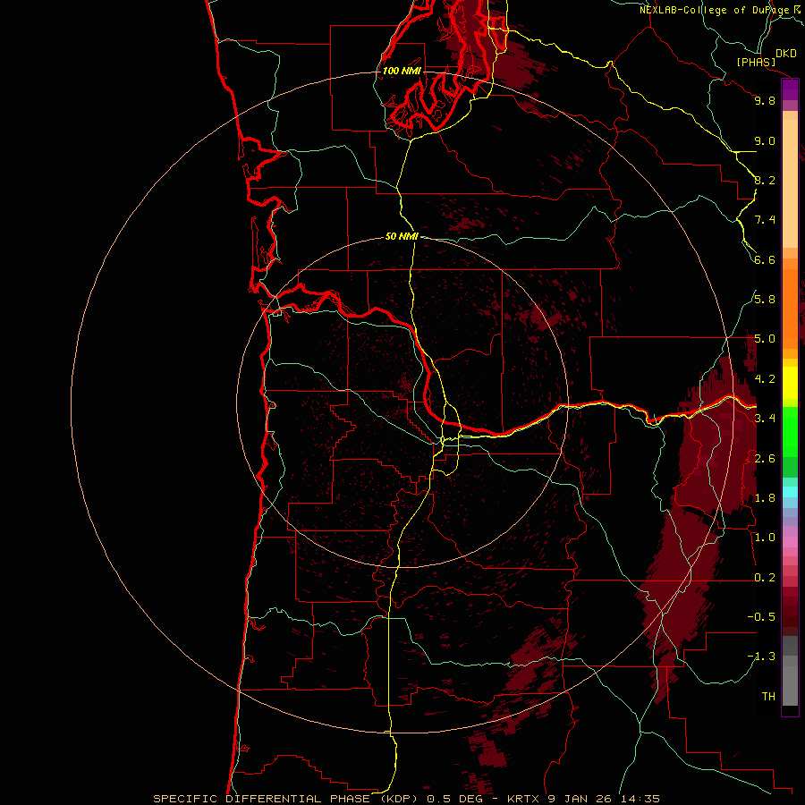Image resolution: width=805 pixels, height=805 pixels.
Task: Click the [PHAS] legend label
Action: [756, 62]
